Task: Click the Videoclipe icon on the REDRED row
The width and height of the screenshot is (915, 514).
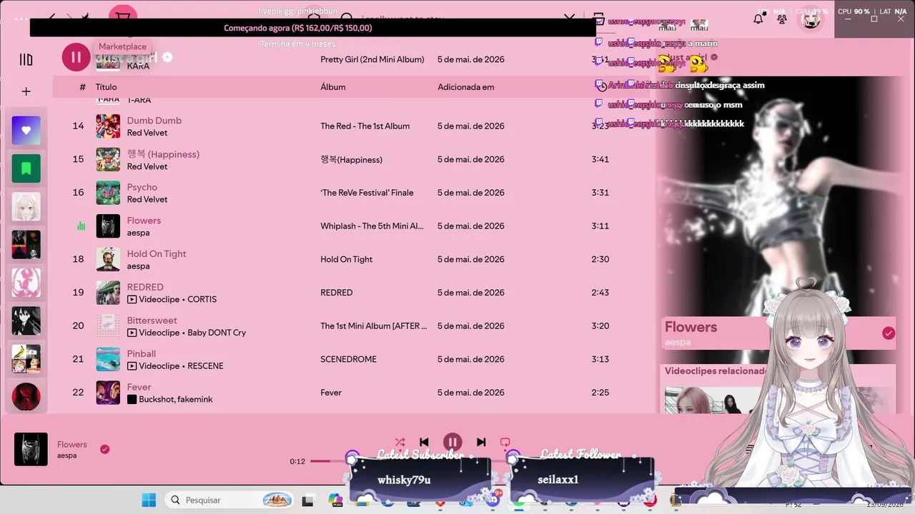Action: 132,299
